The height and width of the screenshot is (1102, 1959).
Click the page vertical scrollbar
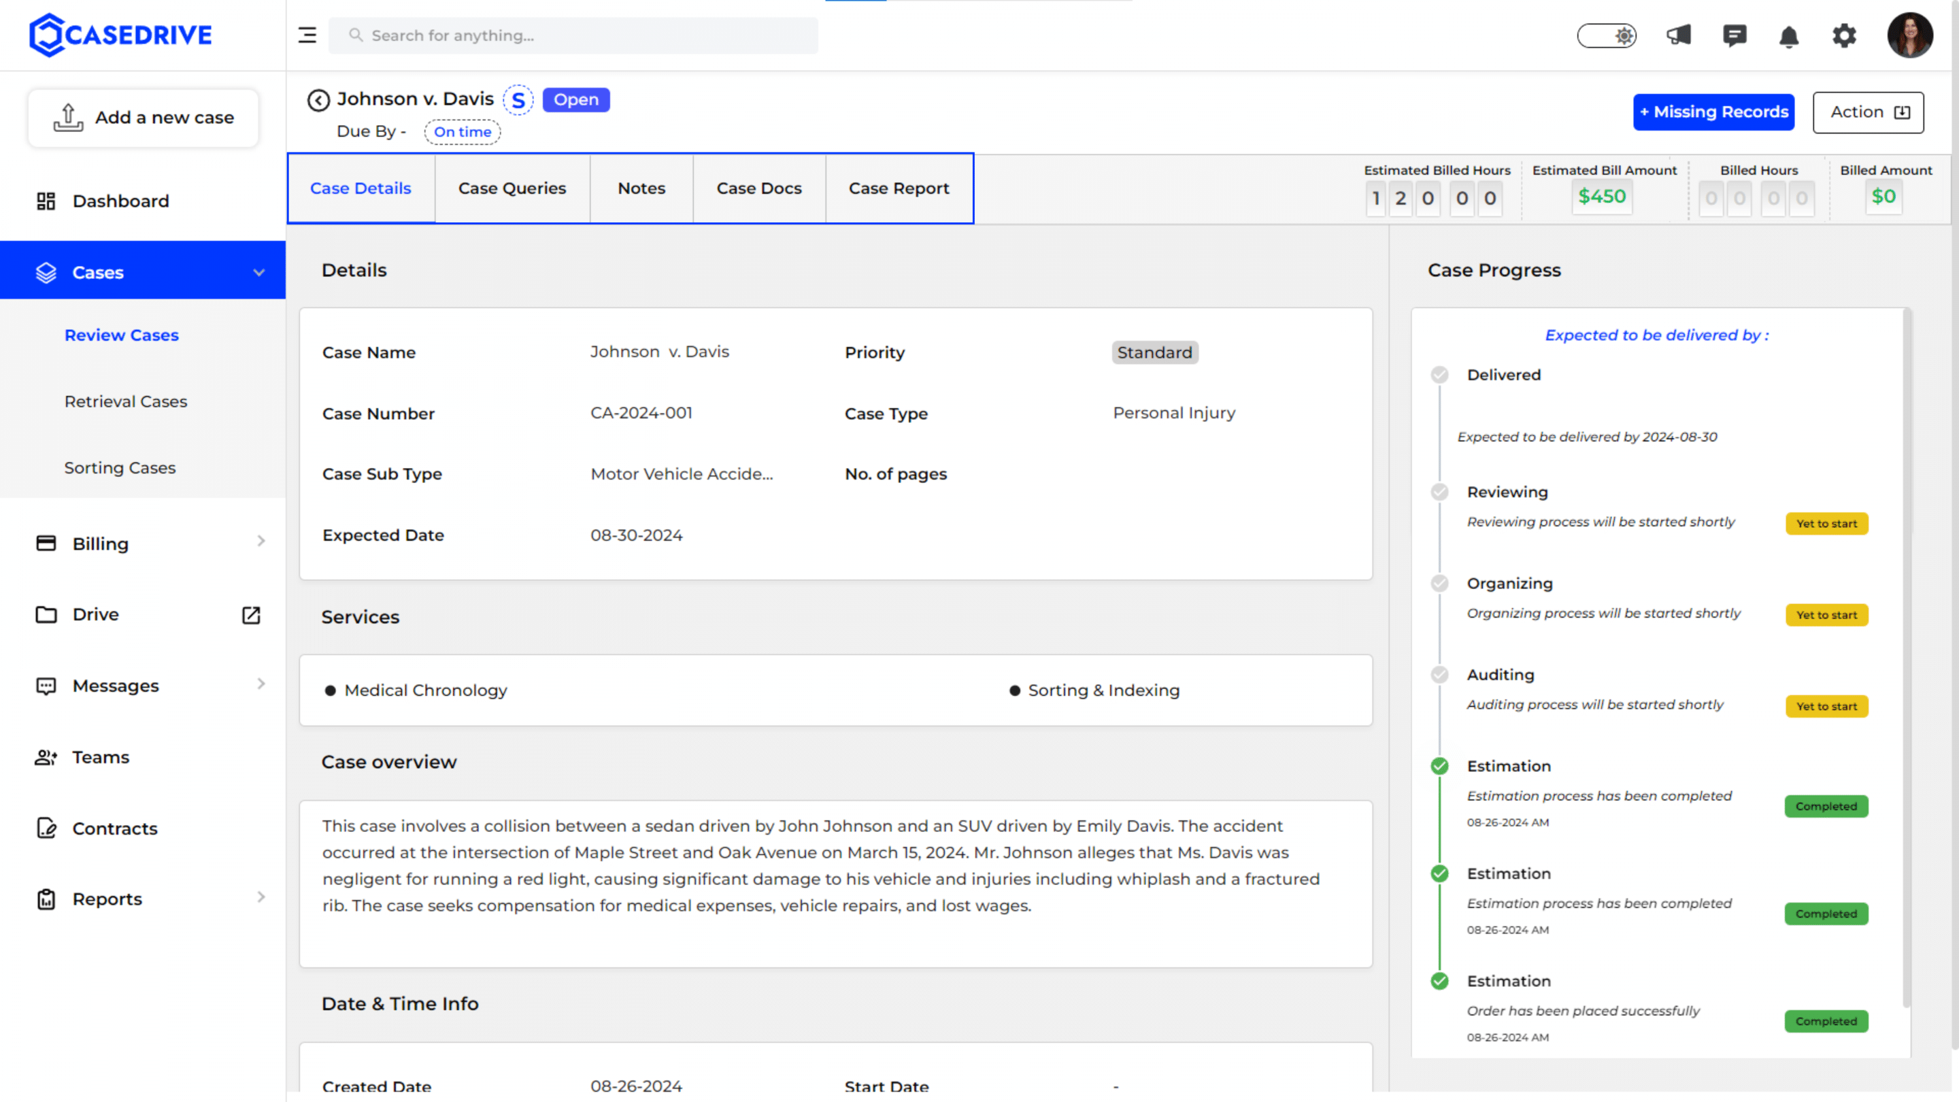pos(1954,524)
